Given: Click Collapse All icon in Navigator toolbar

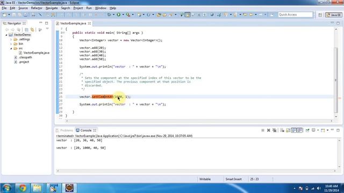Looking at the screenshot, I should (26, 29).
